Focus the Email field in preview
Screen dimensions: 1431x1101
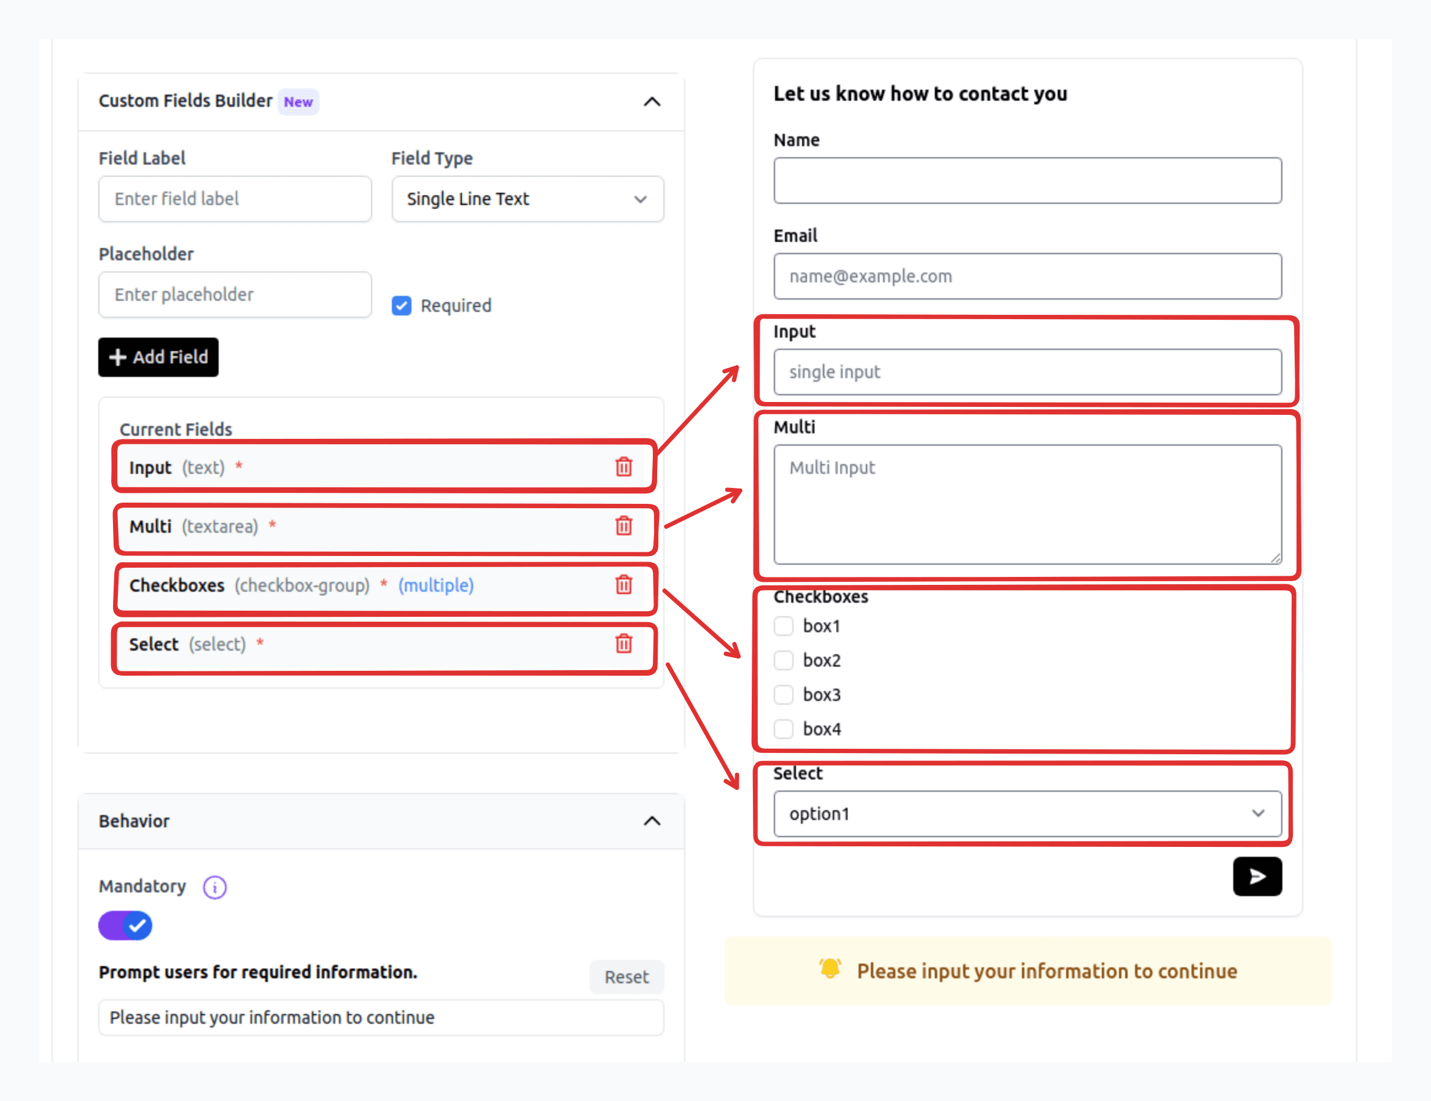click(1027, 276)
